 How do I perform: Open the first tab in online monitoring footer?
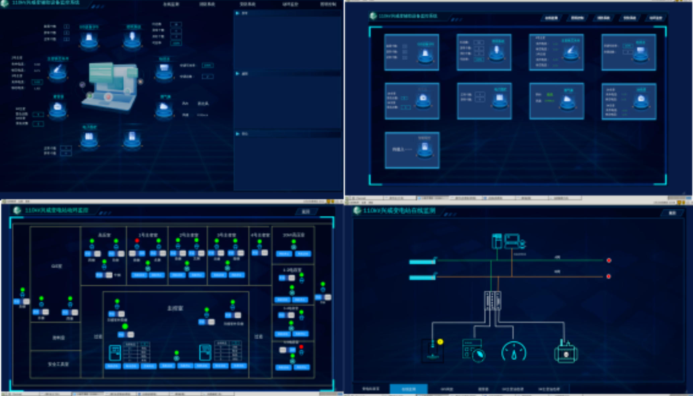[x=370, y=389]
